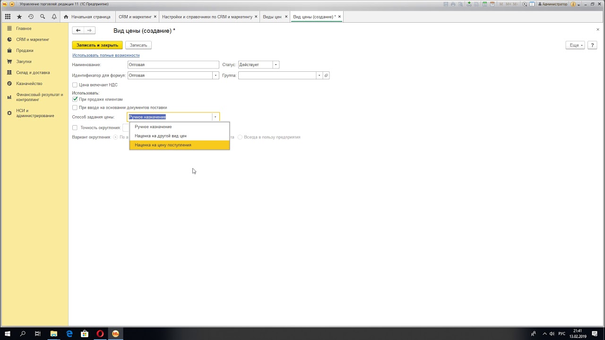The width and height of the screenshot is (605, 340).
Task: Select 'Всегда в пользу предприятия' radio option
Action: 240,137
